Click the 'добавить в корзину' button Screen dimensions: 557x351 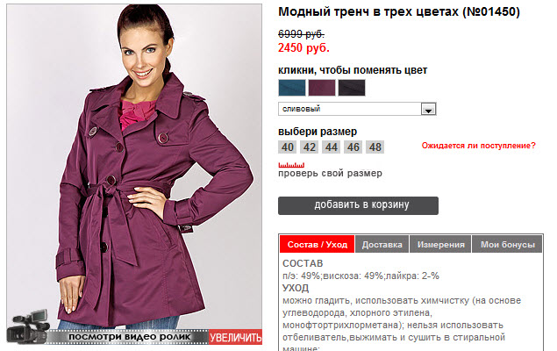point(358,205)
